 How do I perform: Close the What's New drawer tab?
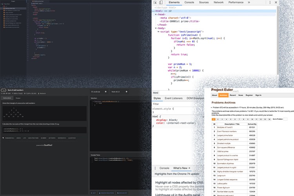190,168
